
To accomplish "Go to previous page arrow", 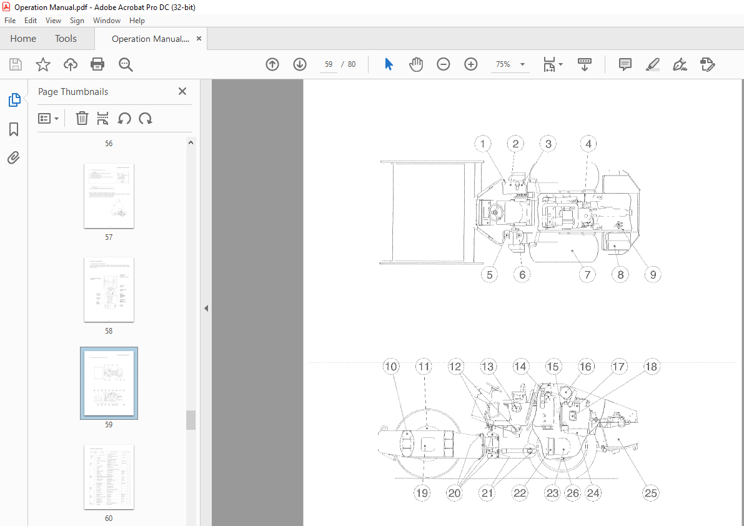I will (x=272, y=64).
